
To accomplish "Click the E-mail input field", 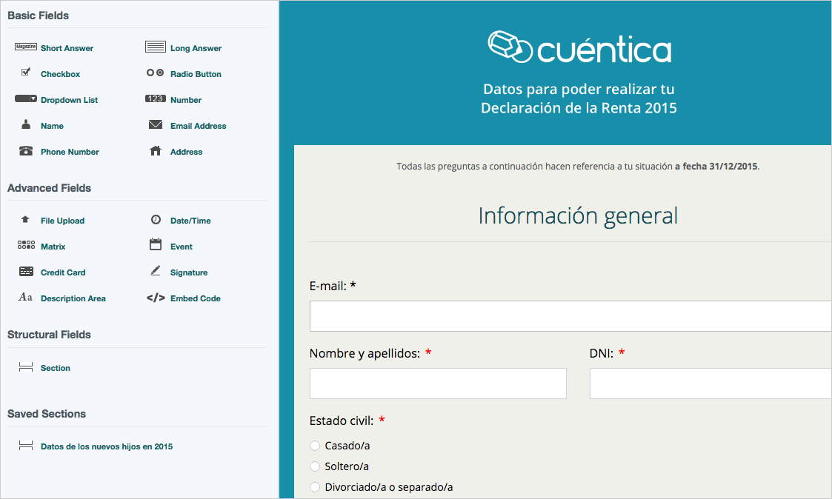I will click(570, 316).
